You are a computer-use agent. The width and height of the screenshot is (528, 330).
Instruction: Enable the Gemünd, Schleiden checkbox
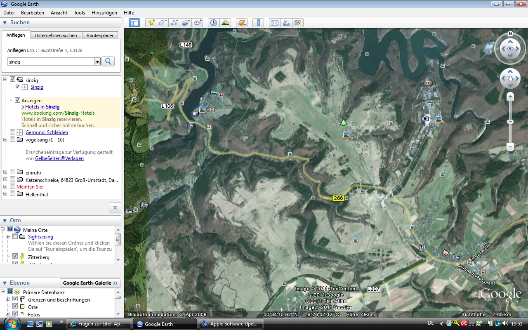[13, 132]
